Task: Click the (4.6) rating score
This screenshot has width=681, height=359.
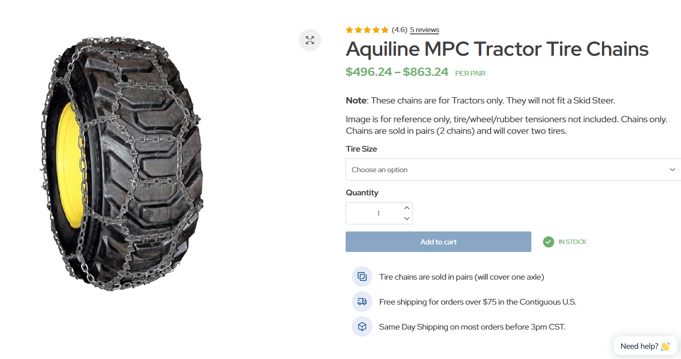Action: click(399, 30)
